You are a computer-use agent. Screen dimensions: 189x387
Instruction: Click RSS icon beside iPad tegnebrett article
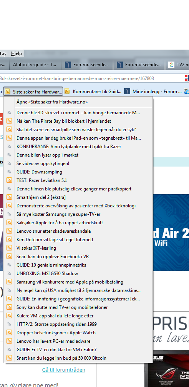(x=9, y=138)
